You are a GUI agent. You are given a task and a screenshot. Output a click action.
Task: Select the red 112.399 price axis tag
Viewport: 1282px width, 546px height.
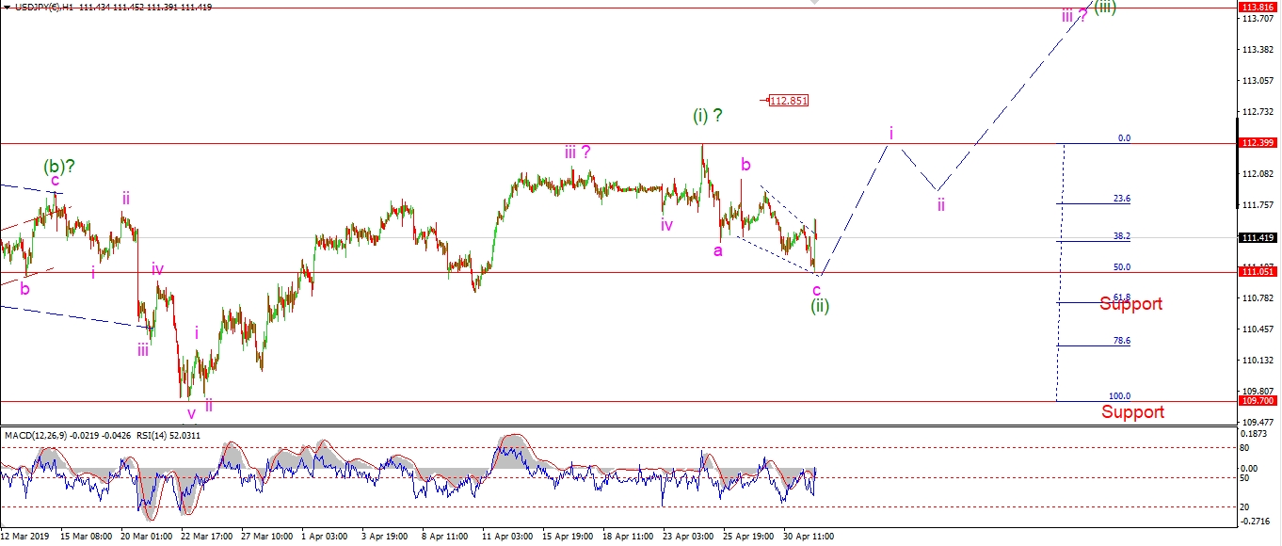point(1258,143)
